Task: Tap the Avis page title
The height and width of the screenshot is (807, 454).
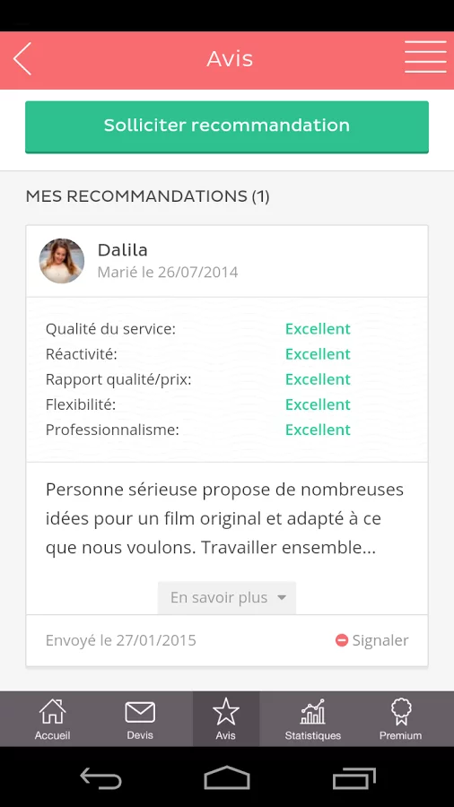Action: 230,58
